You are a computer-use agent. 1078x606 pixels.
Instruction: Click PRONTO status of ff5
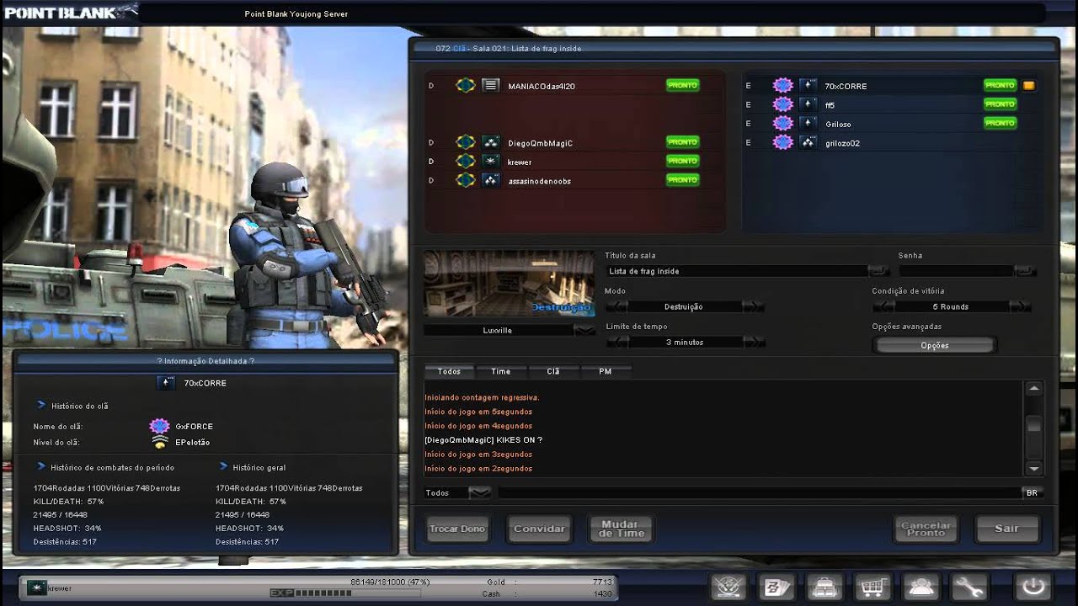coord(1000,104)
